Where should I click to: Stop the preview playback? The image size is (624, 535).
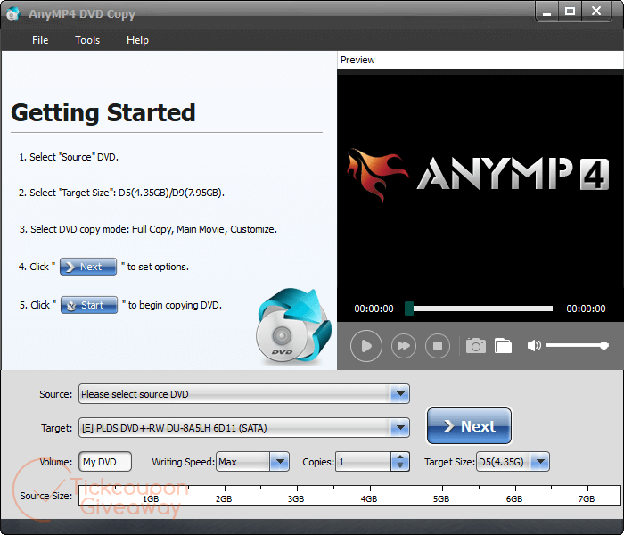[x=438, y=346]
